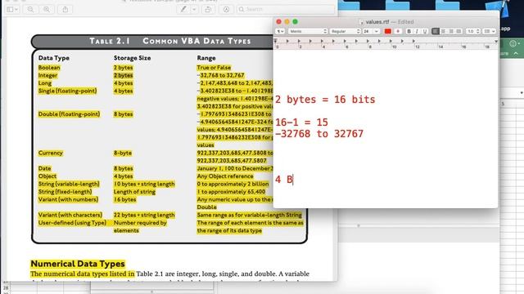Screen dimensions: 524x294
Task: Focus the Preview Search field
Action: click(x=286, y=9)
